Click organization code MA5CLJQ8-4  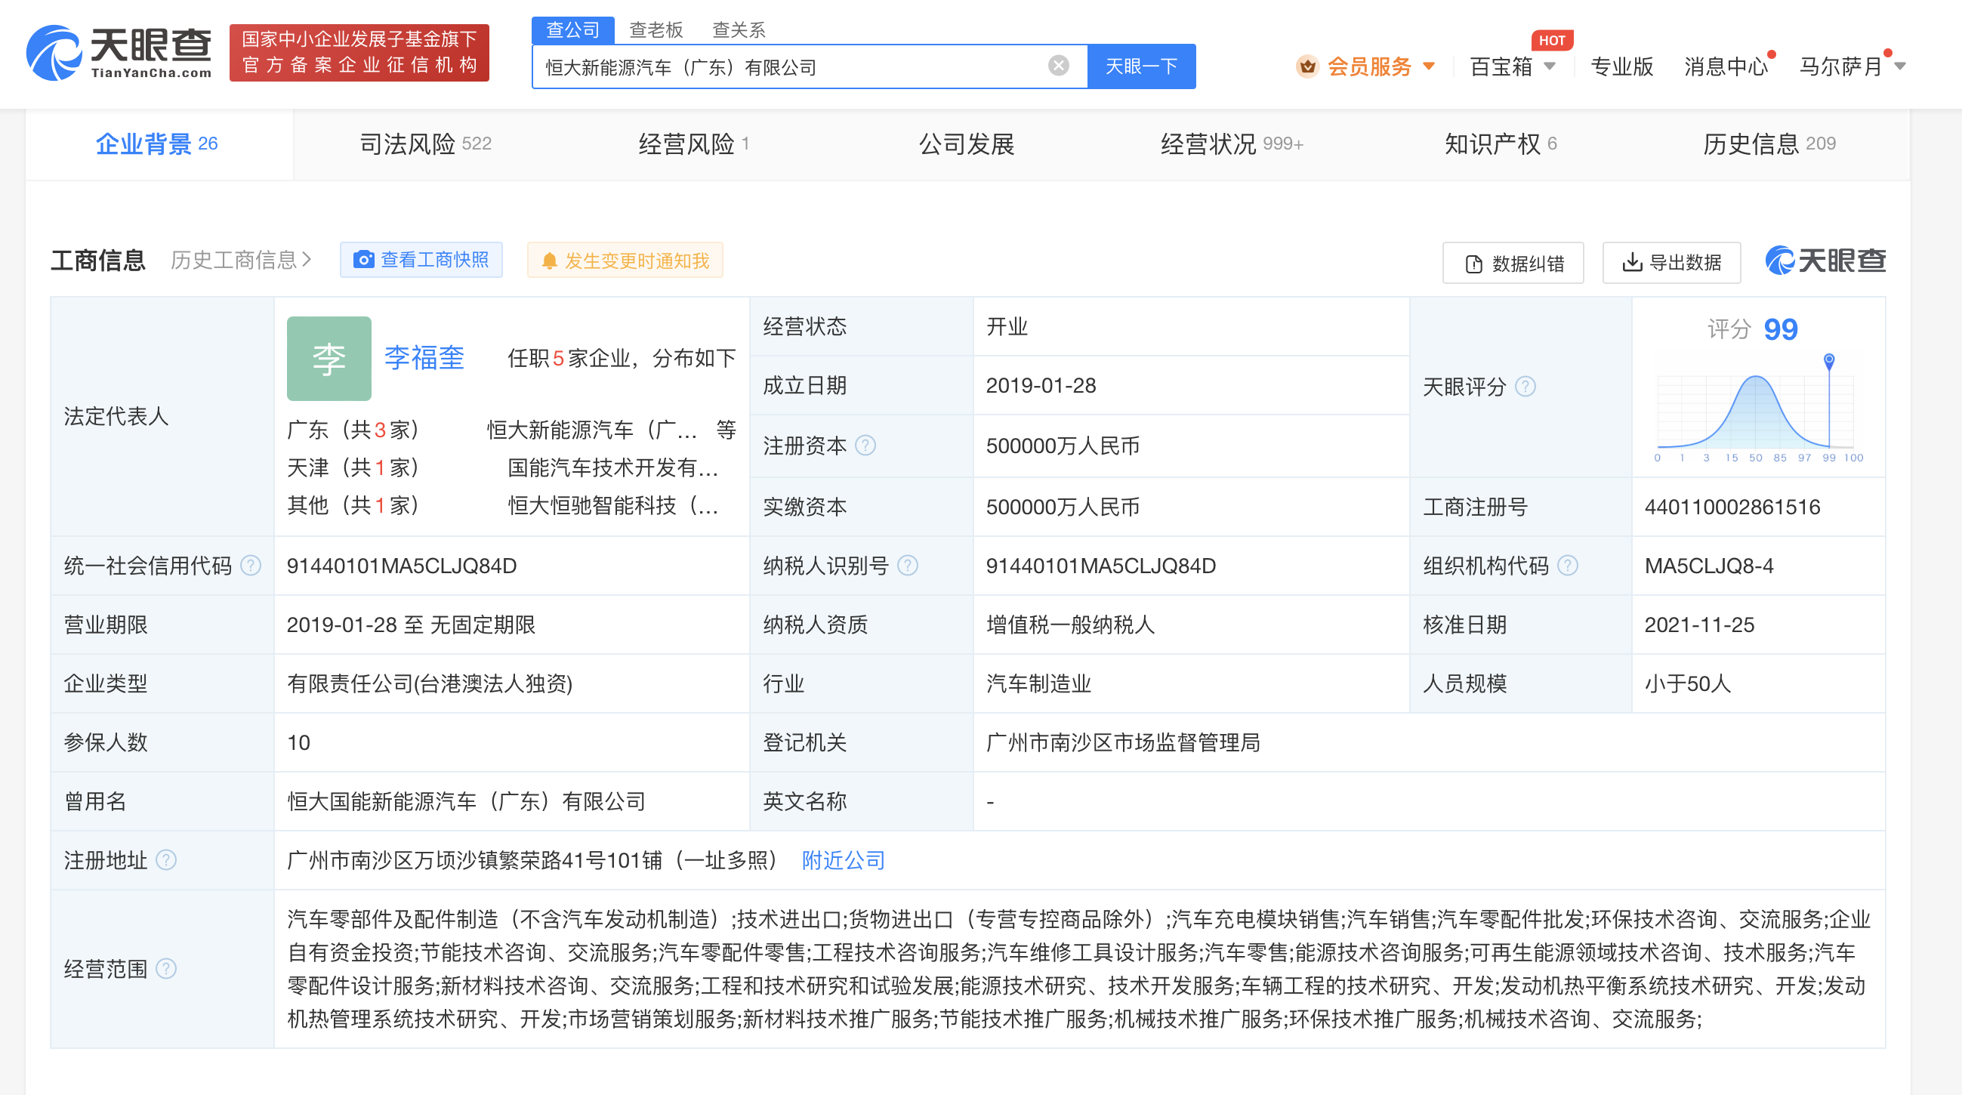(1708, 566)
